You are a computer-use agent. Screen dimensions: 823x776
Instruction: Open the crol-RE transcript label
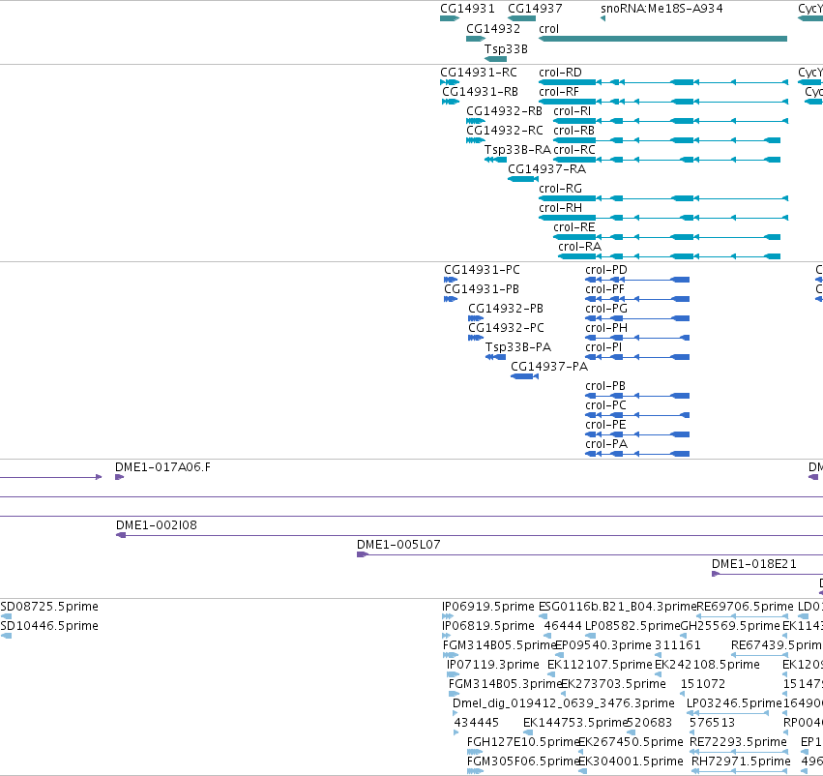point(573,226)
